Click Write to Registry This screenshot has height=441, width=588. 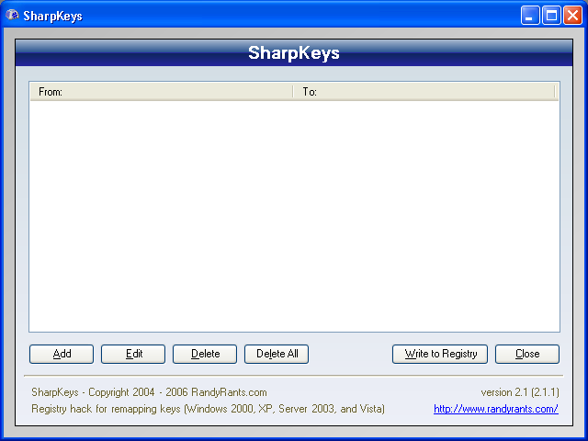440,354
